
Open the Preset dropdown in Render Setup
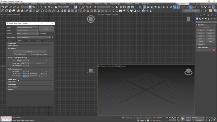coord(27,30)
